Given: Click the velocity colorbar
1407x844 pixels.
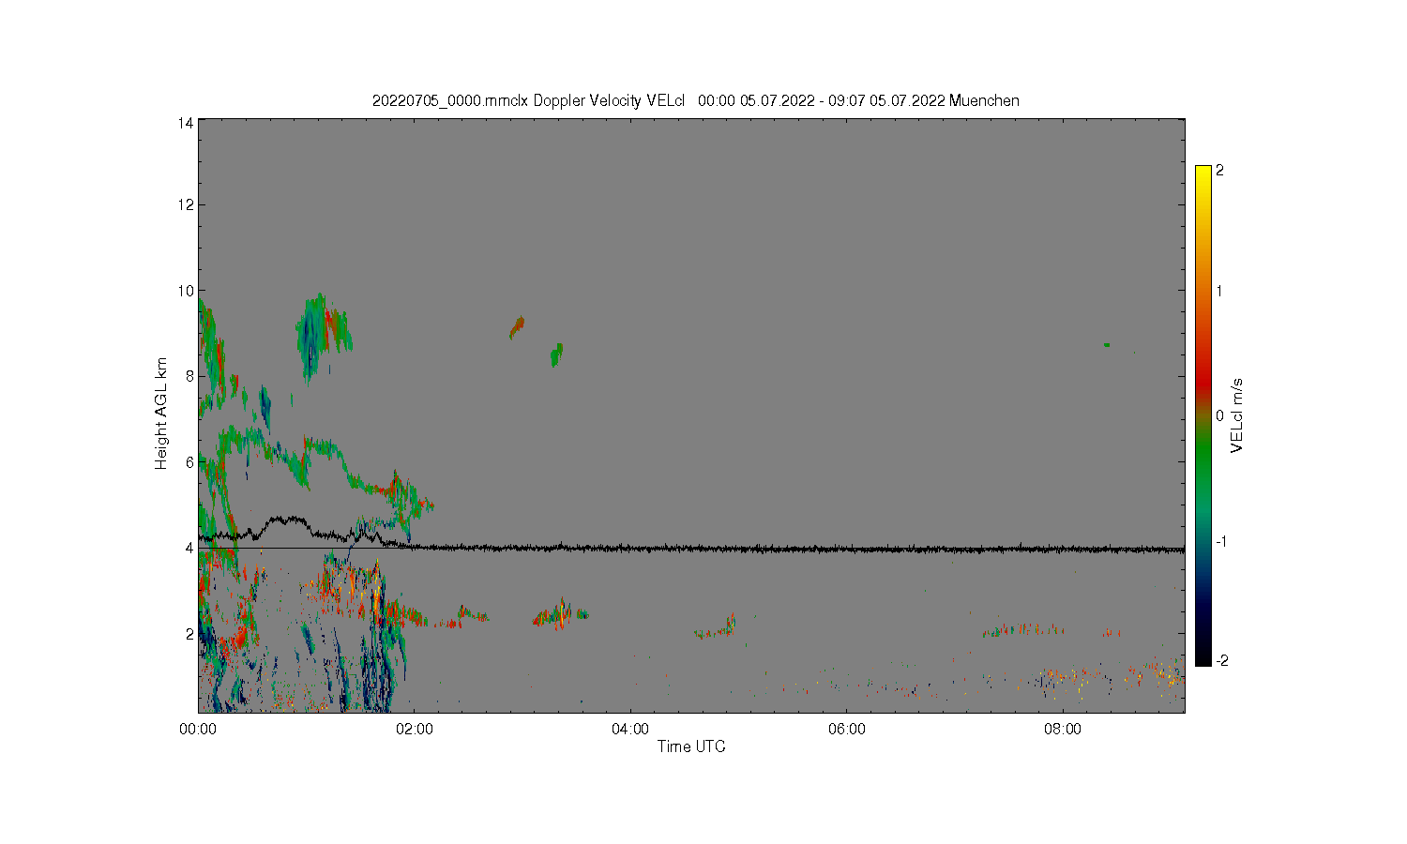Looking at the screenshot, I should point(1203,415).
